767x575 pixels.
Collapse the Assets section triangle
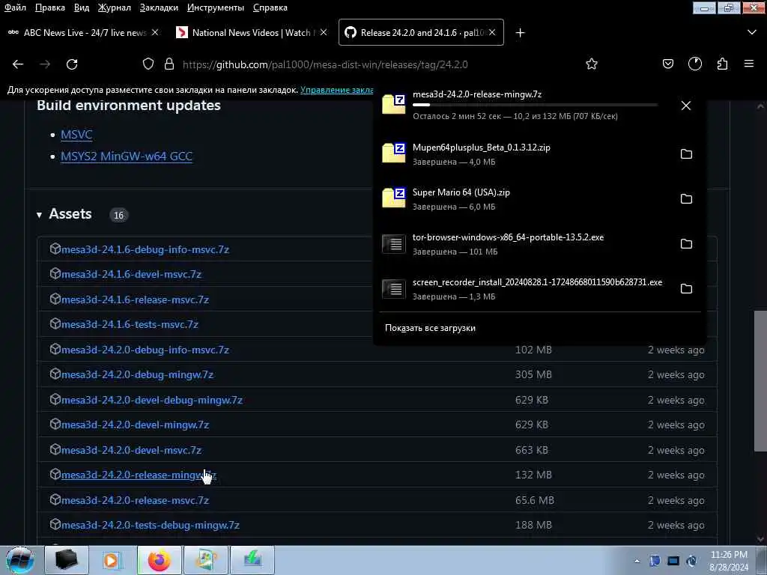tap(39, 215)
